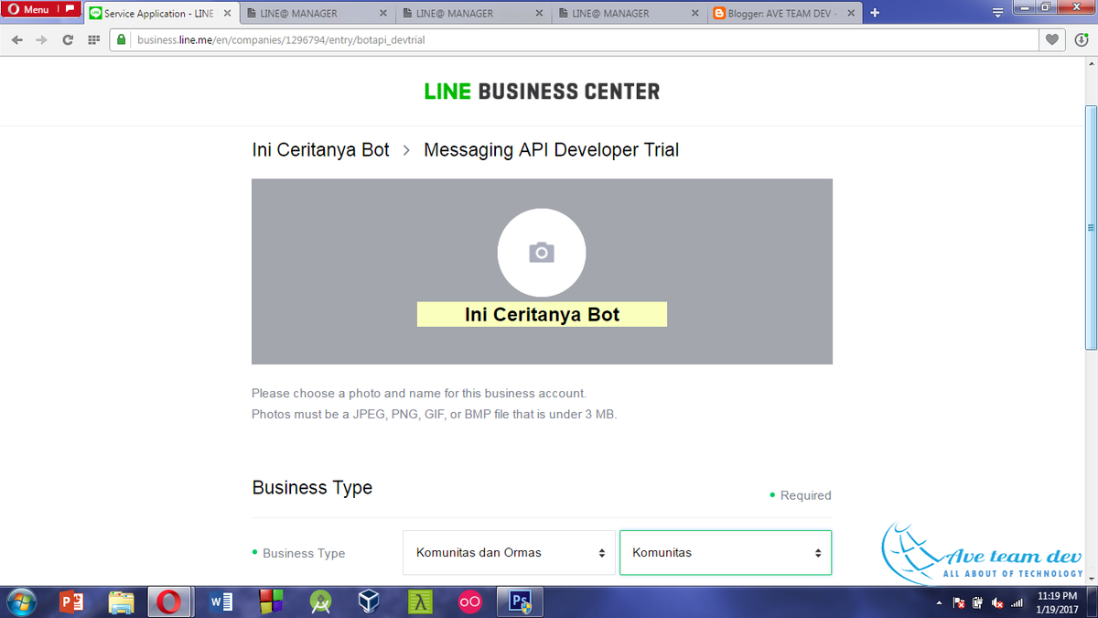Go back to previous page

17,39
